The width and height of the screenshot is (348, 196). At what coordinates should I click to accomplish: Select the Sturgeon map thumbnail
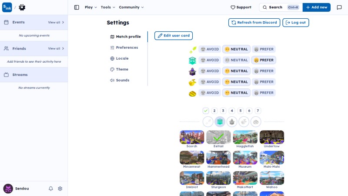tap(219, 178)
